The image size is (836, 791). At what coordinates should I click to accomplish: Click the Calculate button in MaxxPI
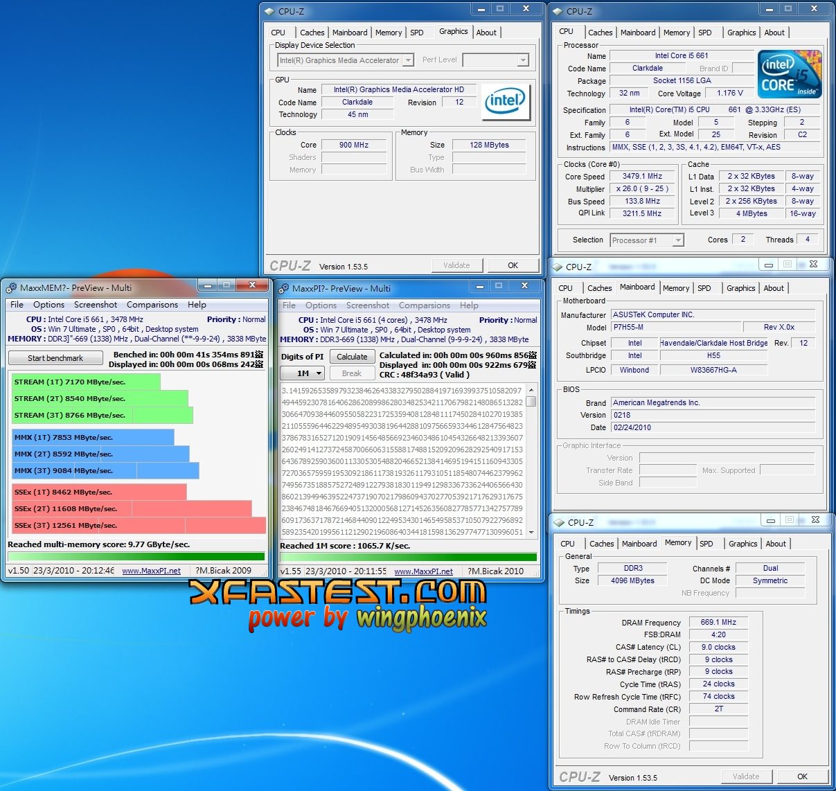[352, 357]
